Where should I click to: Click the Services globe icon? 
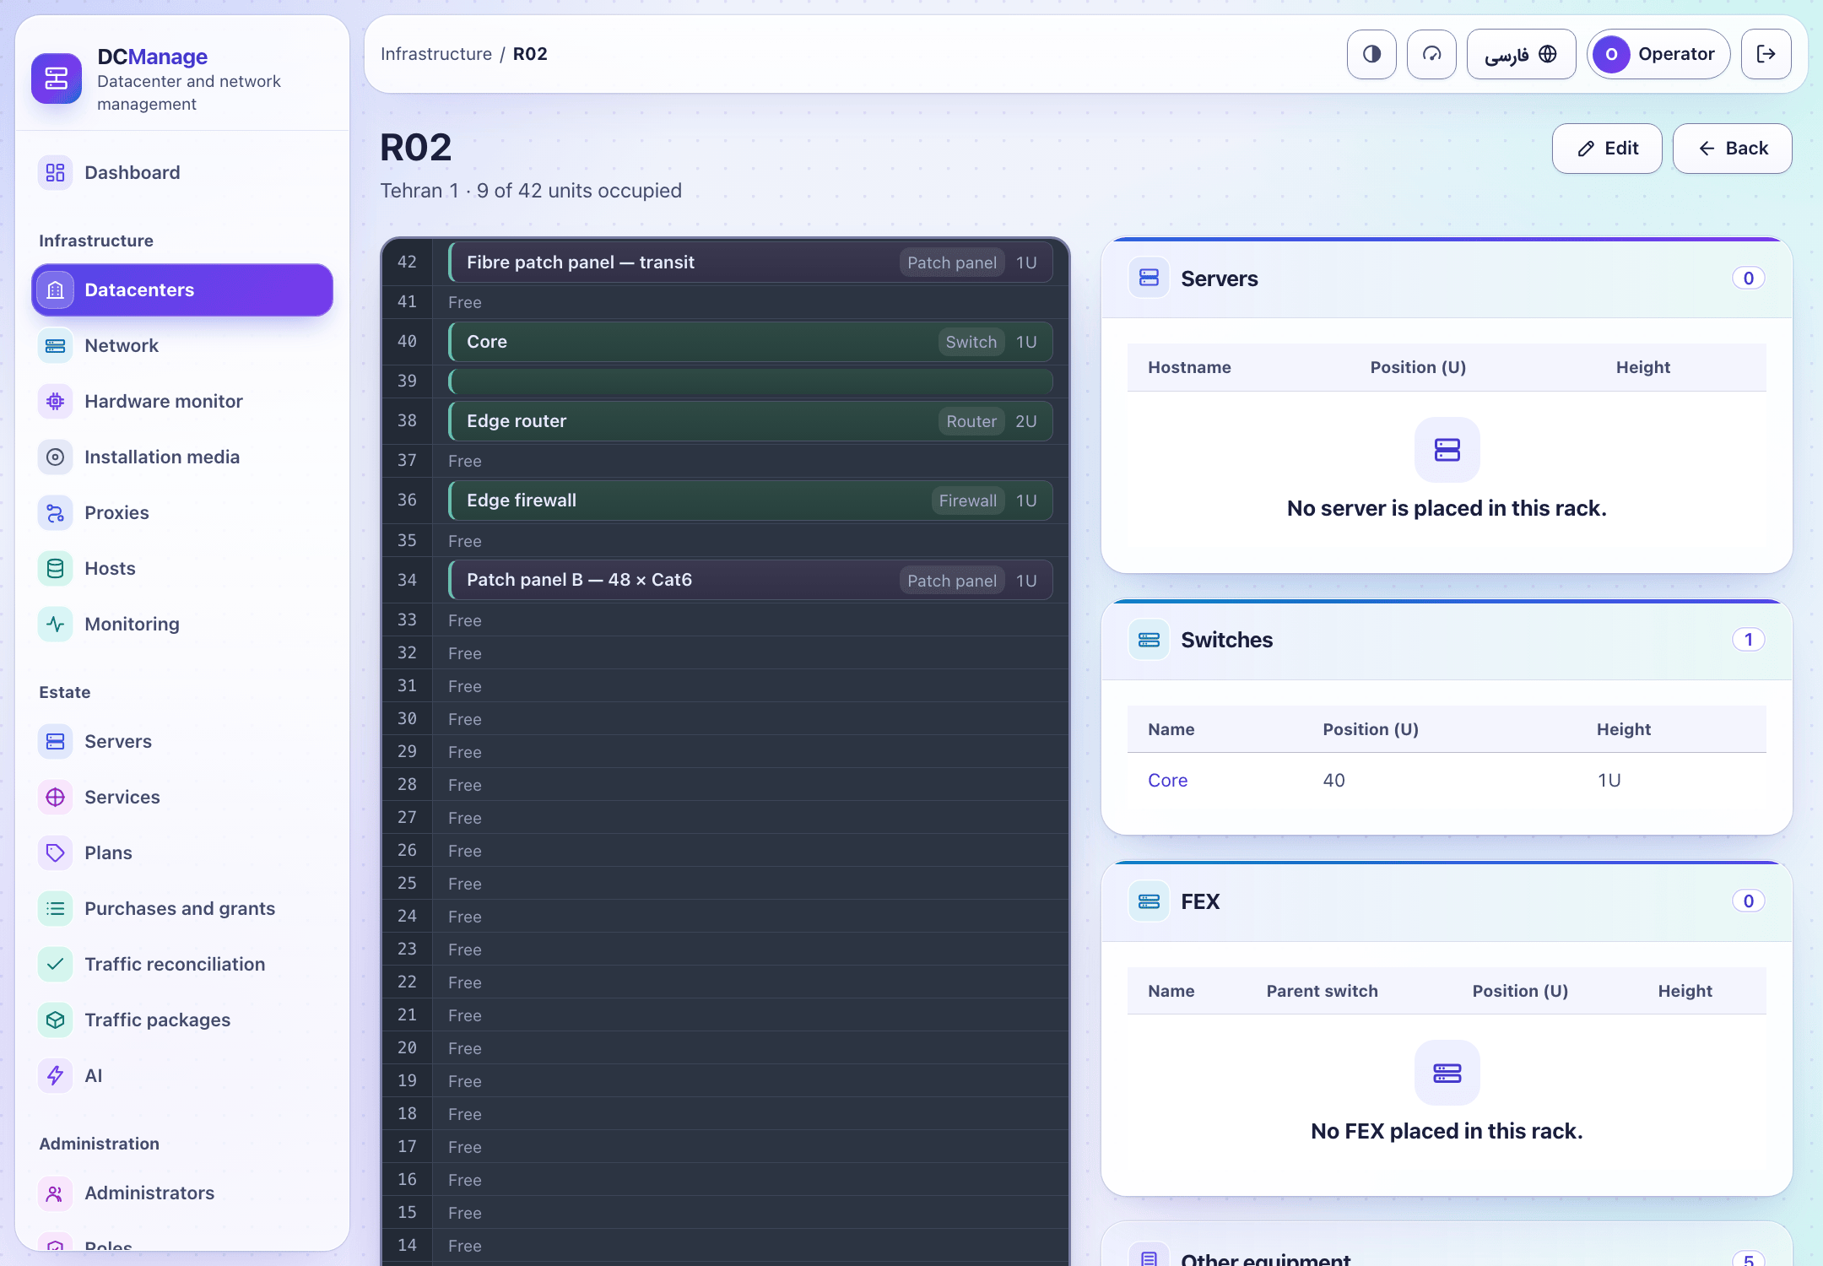(x=56, y=797)
